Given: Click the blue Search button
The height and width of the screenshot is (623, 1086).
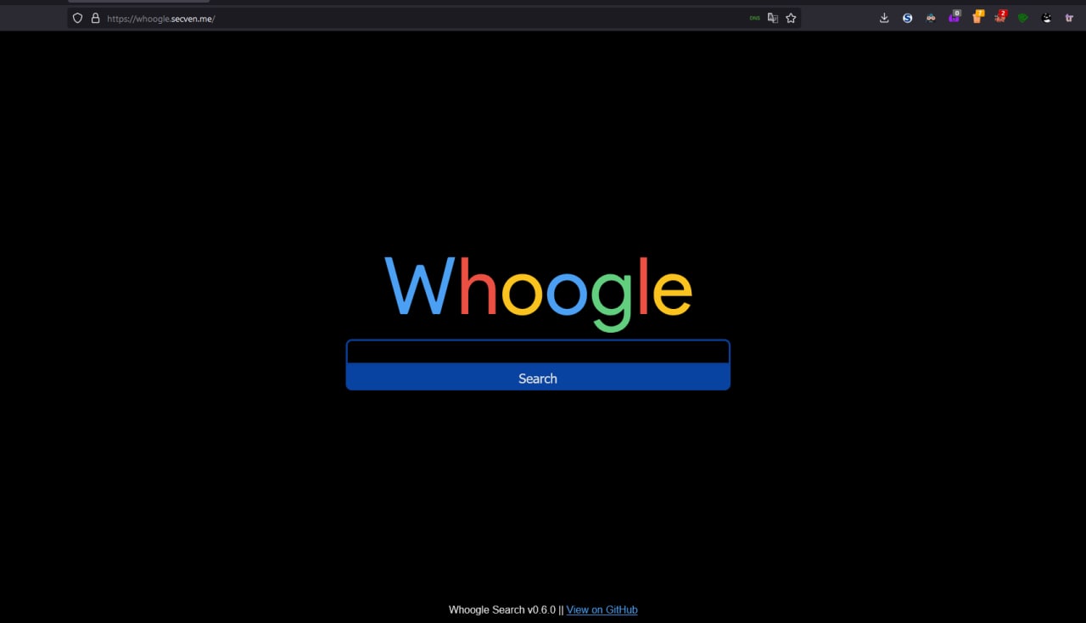Looking at the screenshot, I should click(x=538, y=378).
